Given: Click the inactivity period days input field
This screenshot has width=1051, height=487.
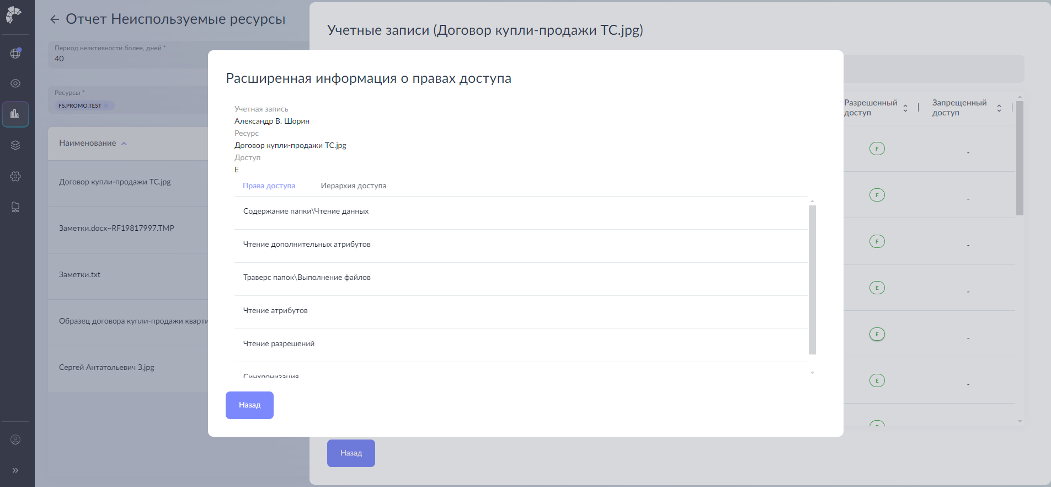Looking at the screenshot, I should pos(128,54).
